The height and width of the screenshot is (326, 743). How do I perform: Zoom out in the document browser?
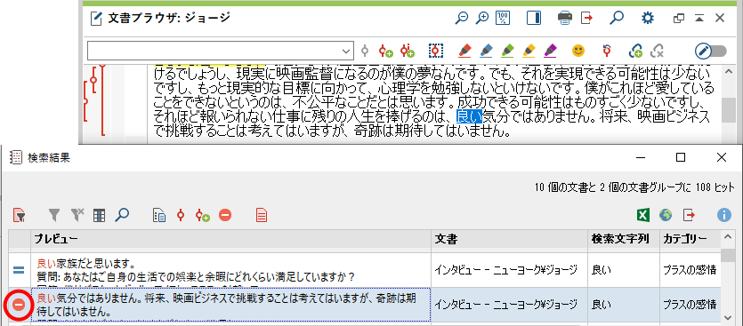[462, 18]
